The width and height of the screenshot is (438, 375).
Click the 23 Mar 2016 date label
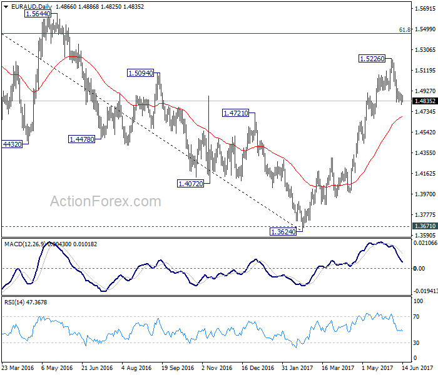point(18,368)
